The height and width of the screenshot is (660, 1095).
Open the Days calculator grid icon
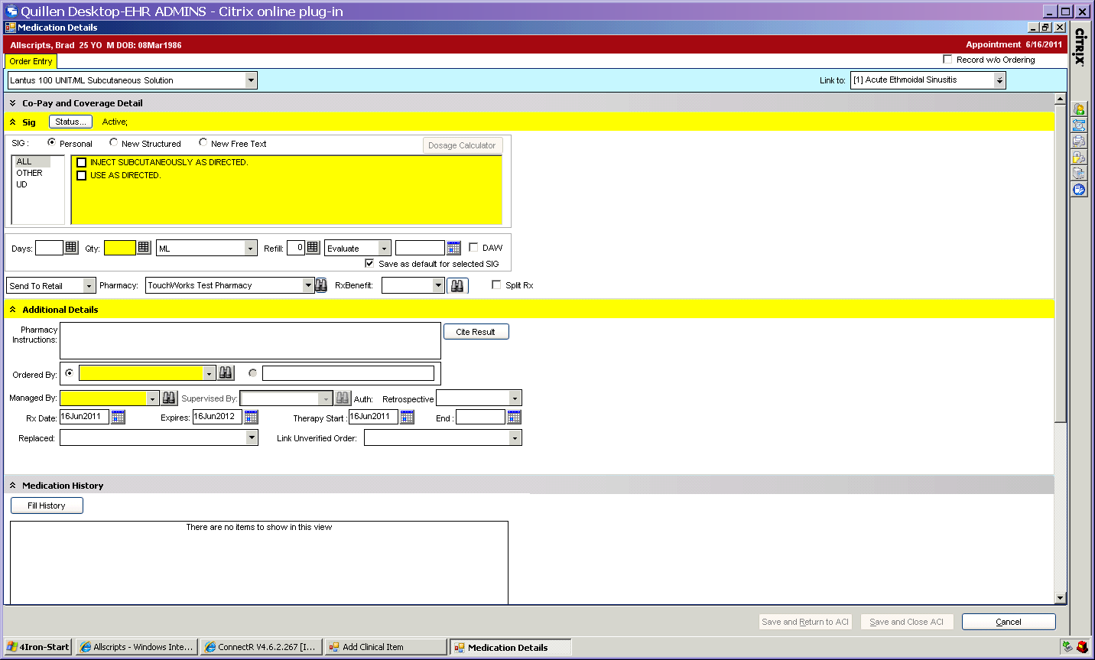click(71, 247)
